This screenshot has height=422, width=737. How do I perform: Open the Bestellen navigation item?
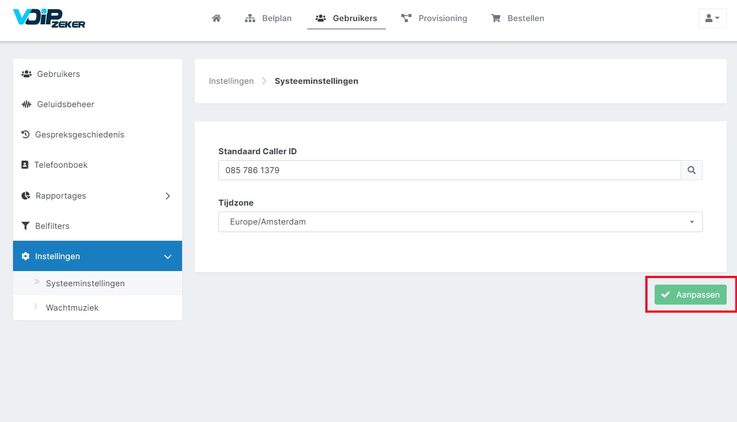(x=518, y=18)
